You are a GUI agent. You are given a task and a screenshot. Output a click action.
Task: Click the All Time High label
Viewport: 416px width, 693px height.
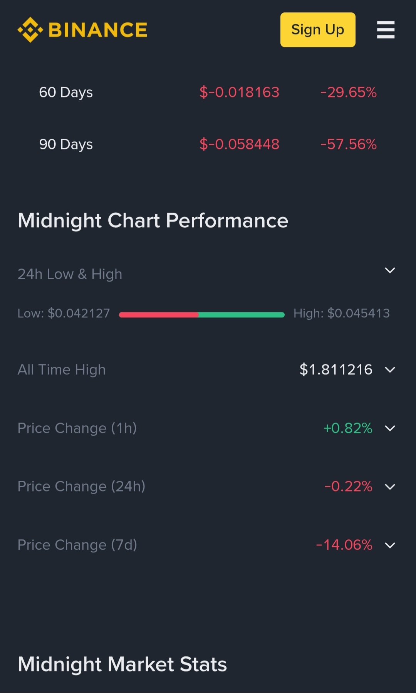62,370
